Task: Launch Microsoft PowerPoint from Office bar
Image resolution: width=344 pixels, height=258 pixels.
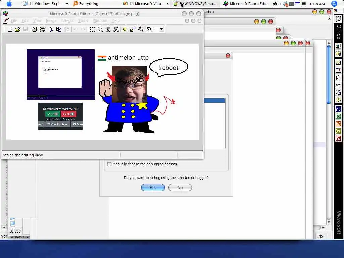Action: pyautogui.click(x=338, y=124)
